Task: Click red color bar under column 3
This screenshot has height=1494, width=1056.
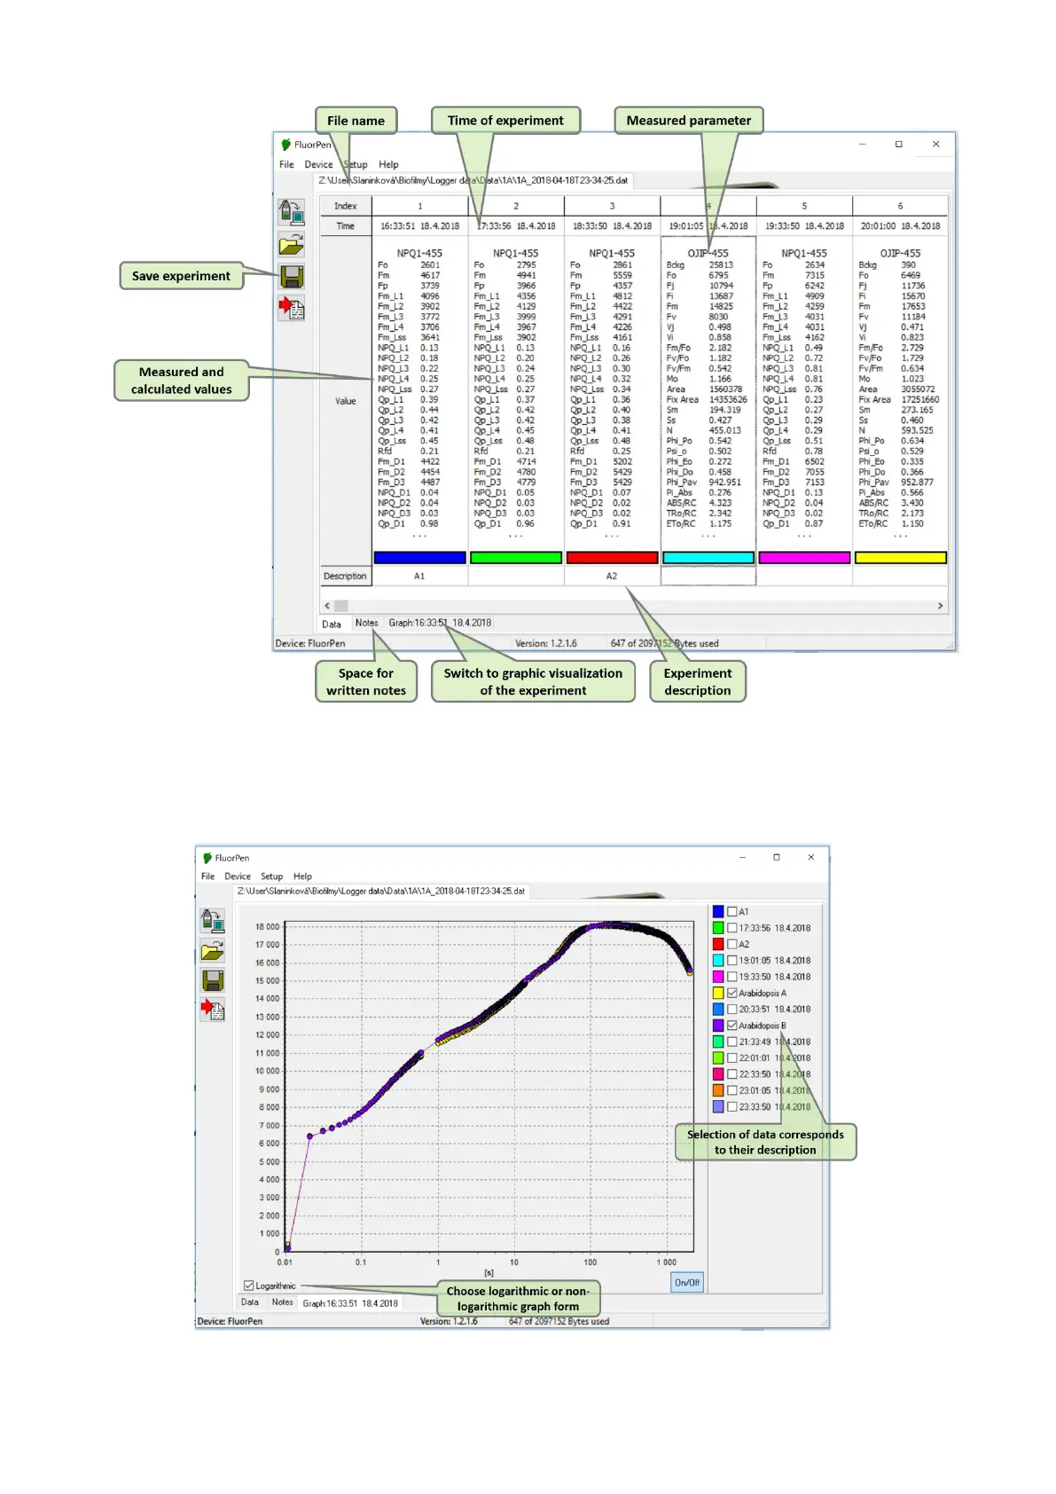Action: coord(612,557)
